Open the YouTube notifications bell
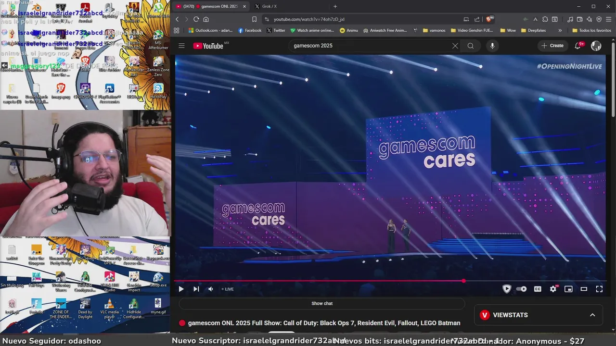 click(578, 46)
